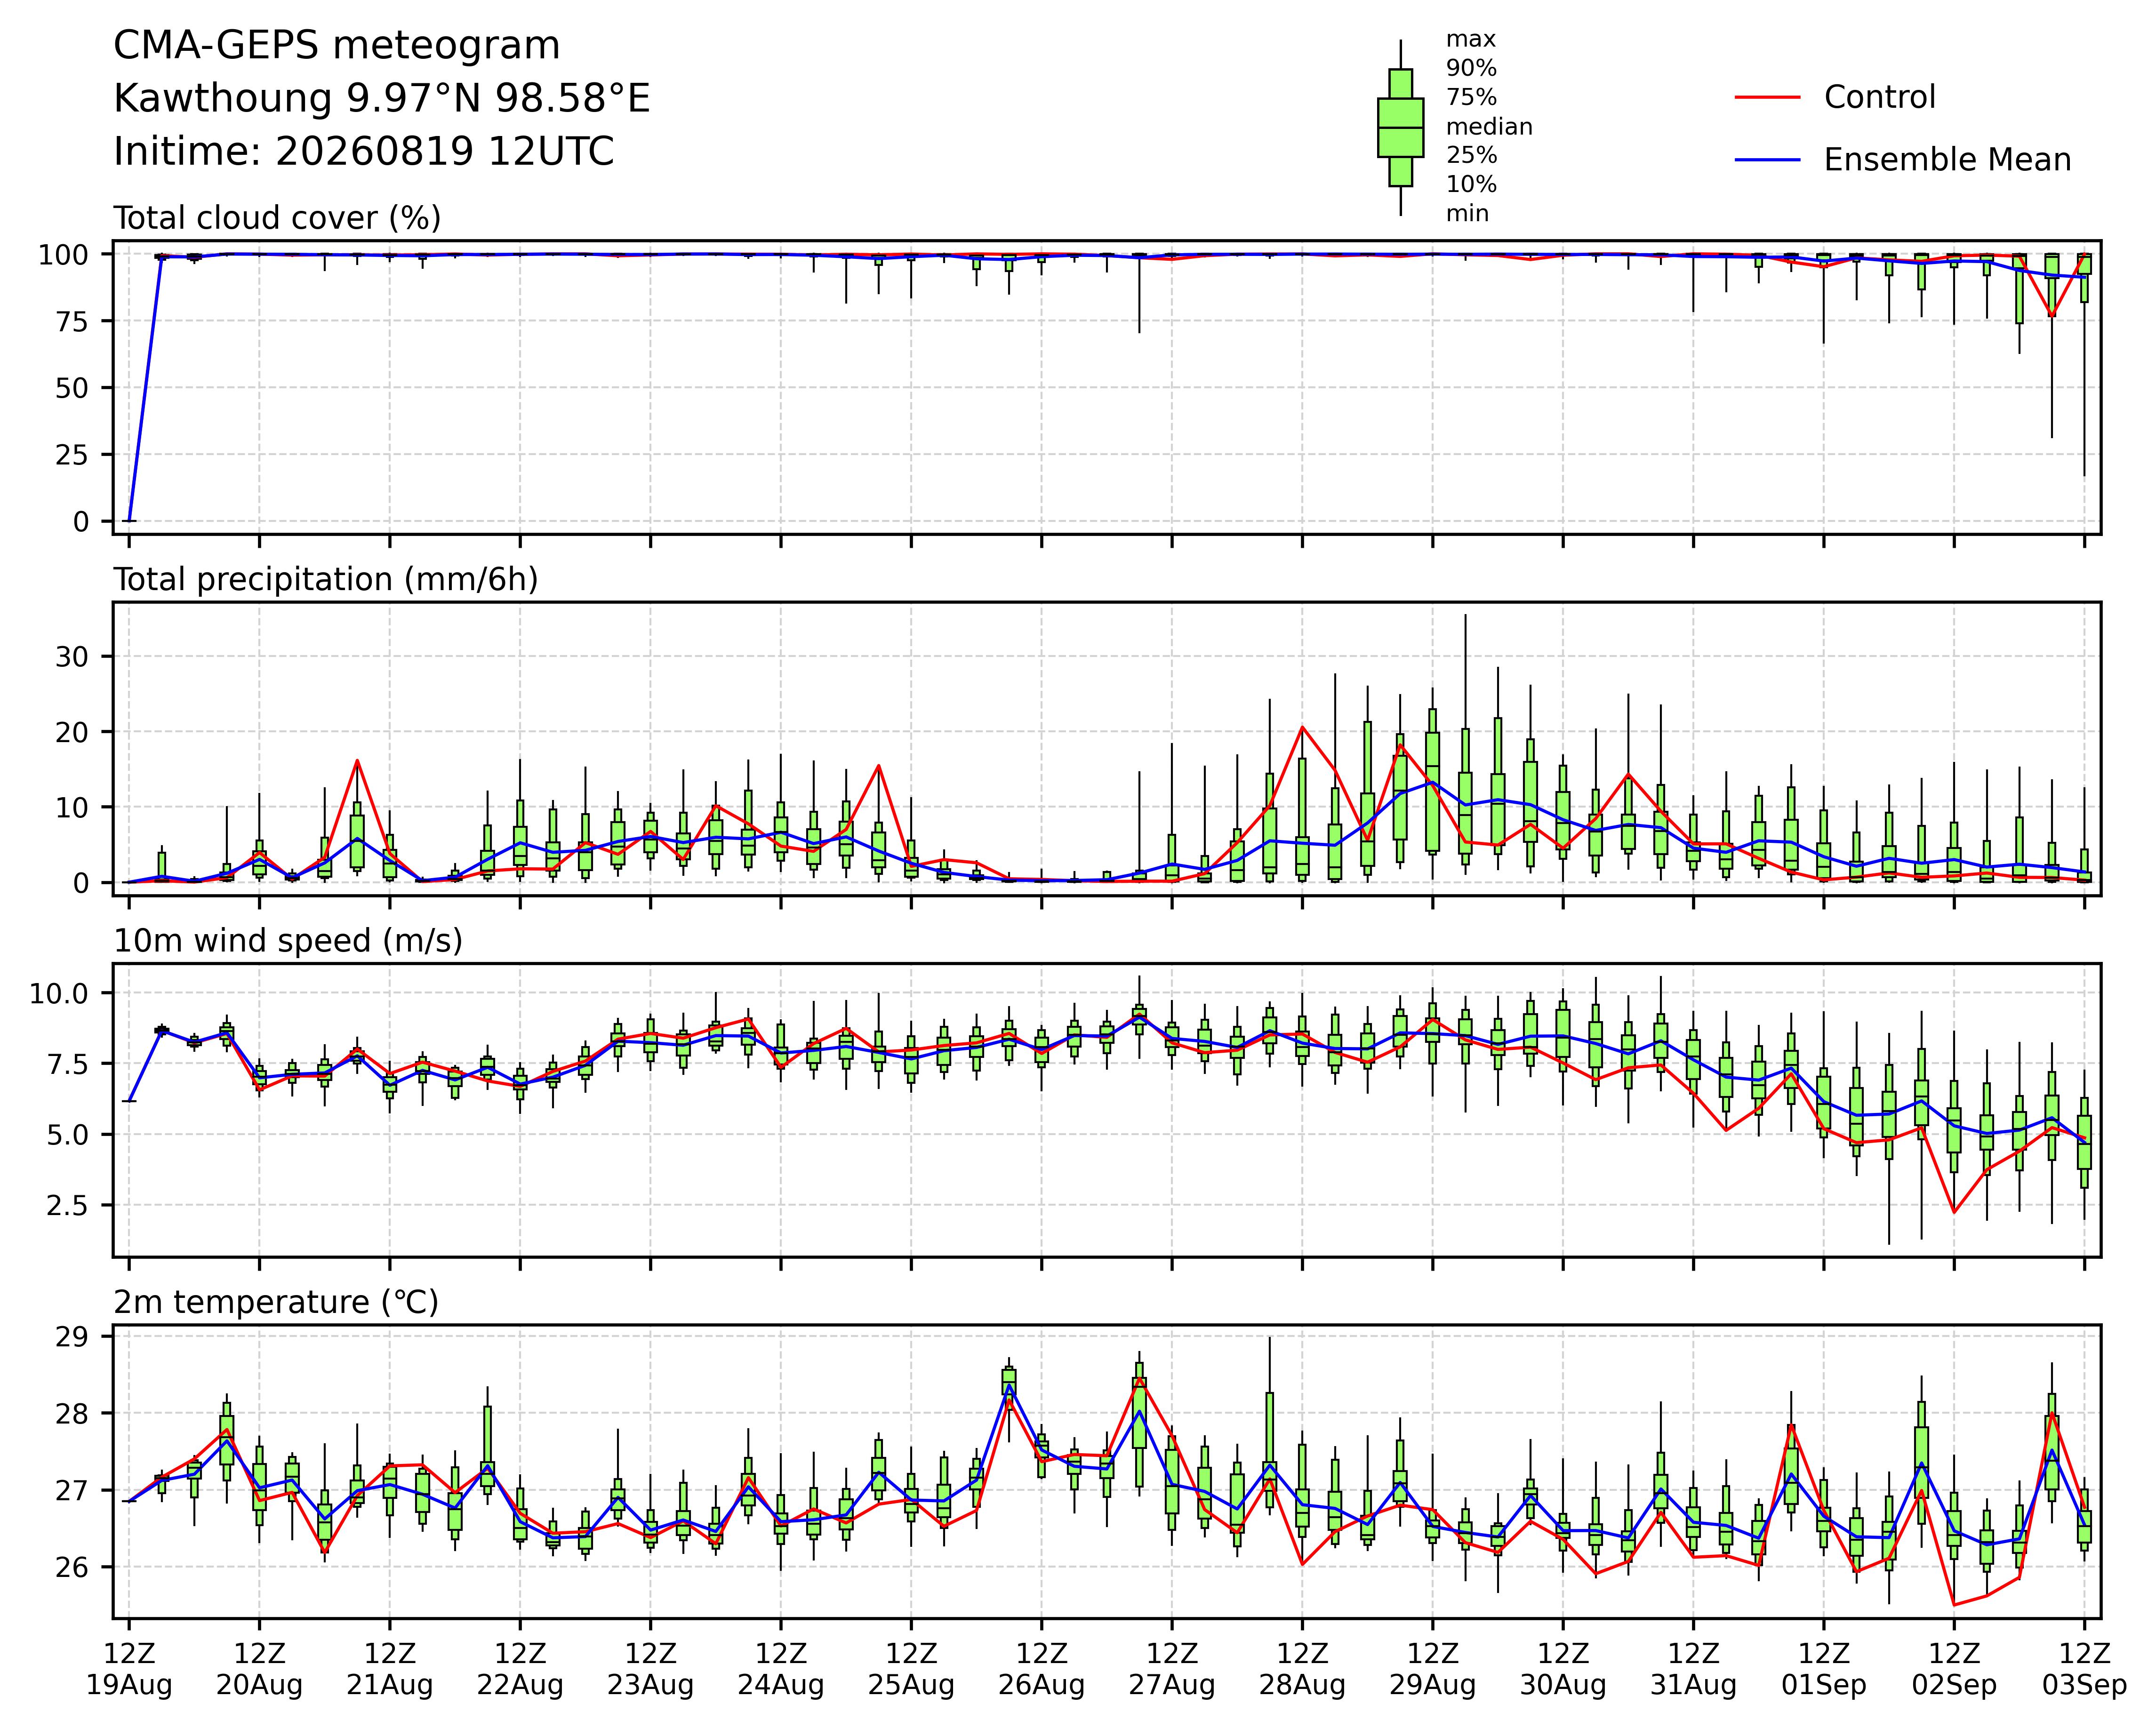The image size is (2156, 1728).
Task: Click the 'Ensemble Mean' legend label
Action: pos(1947,160)
